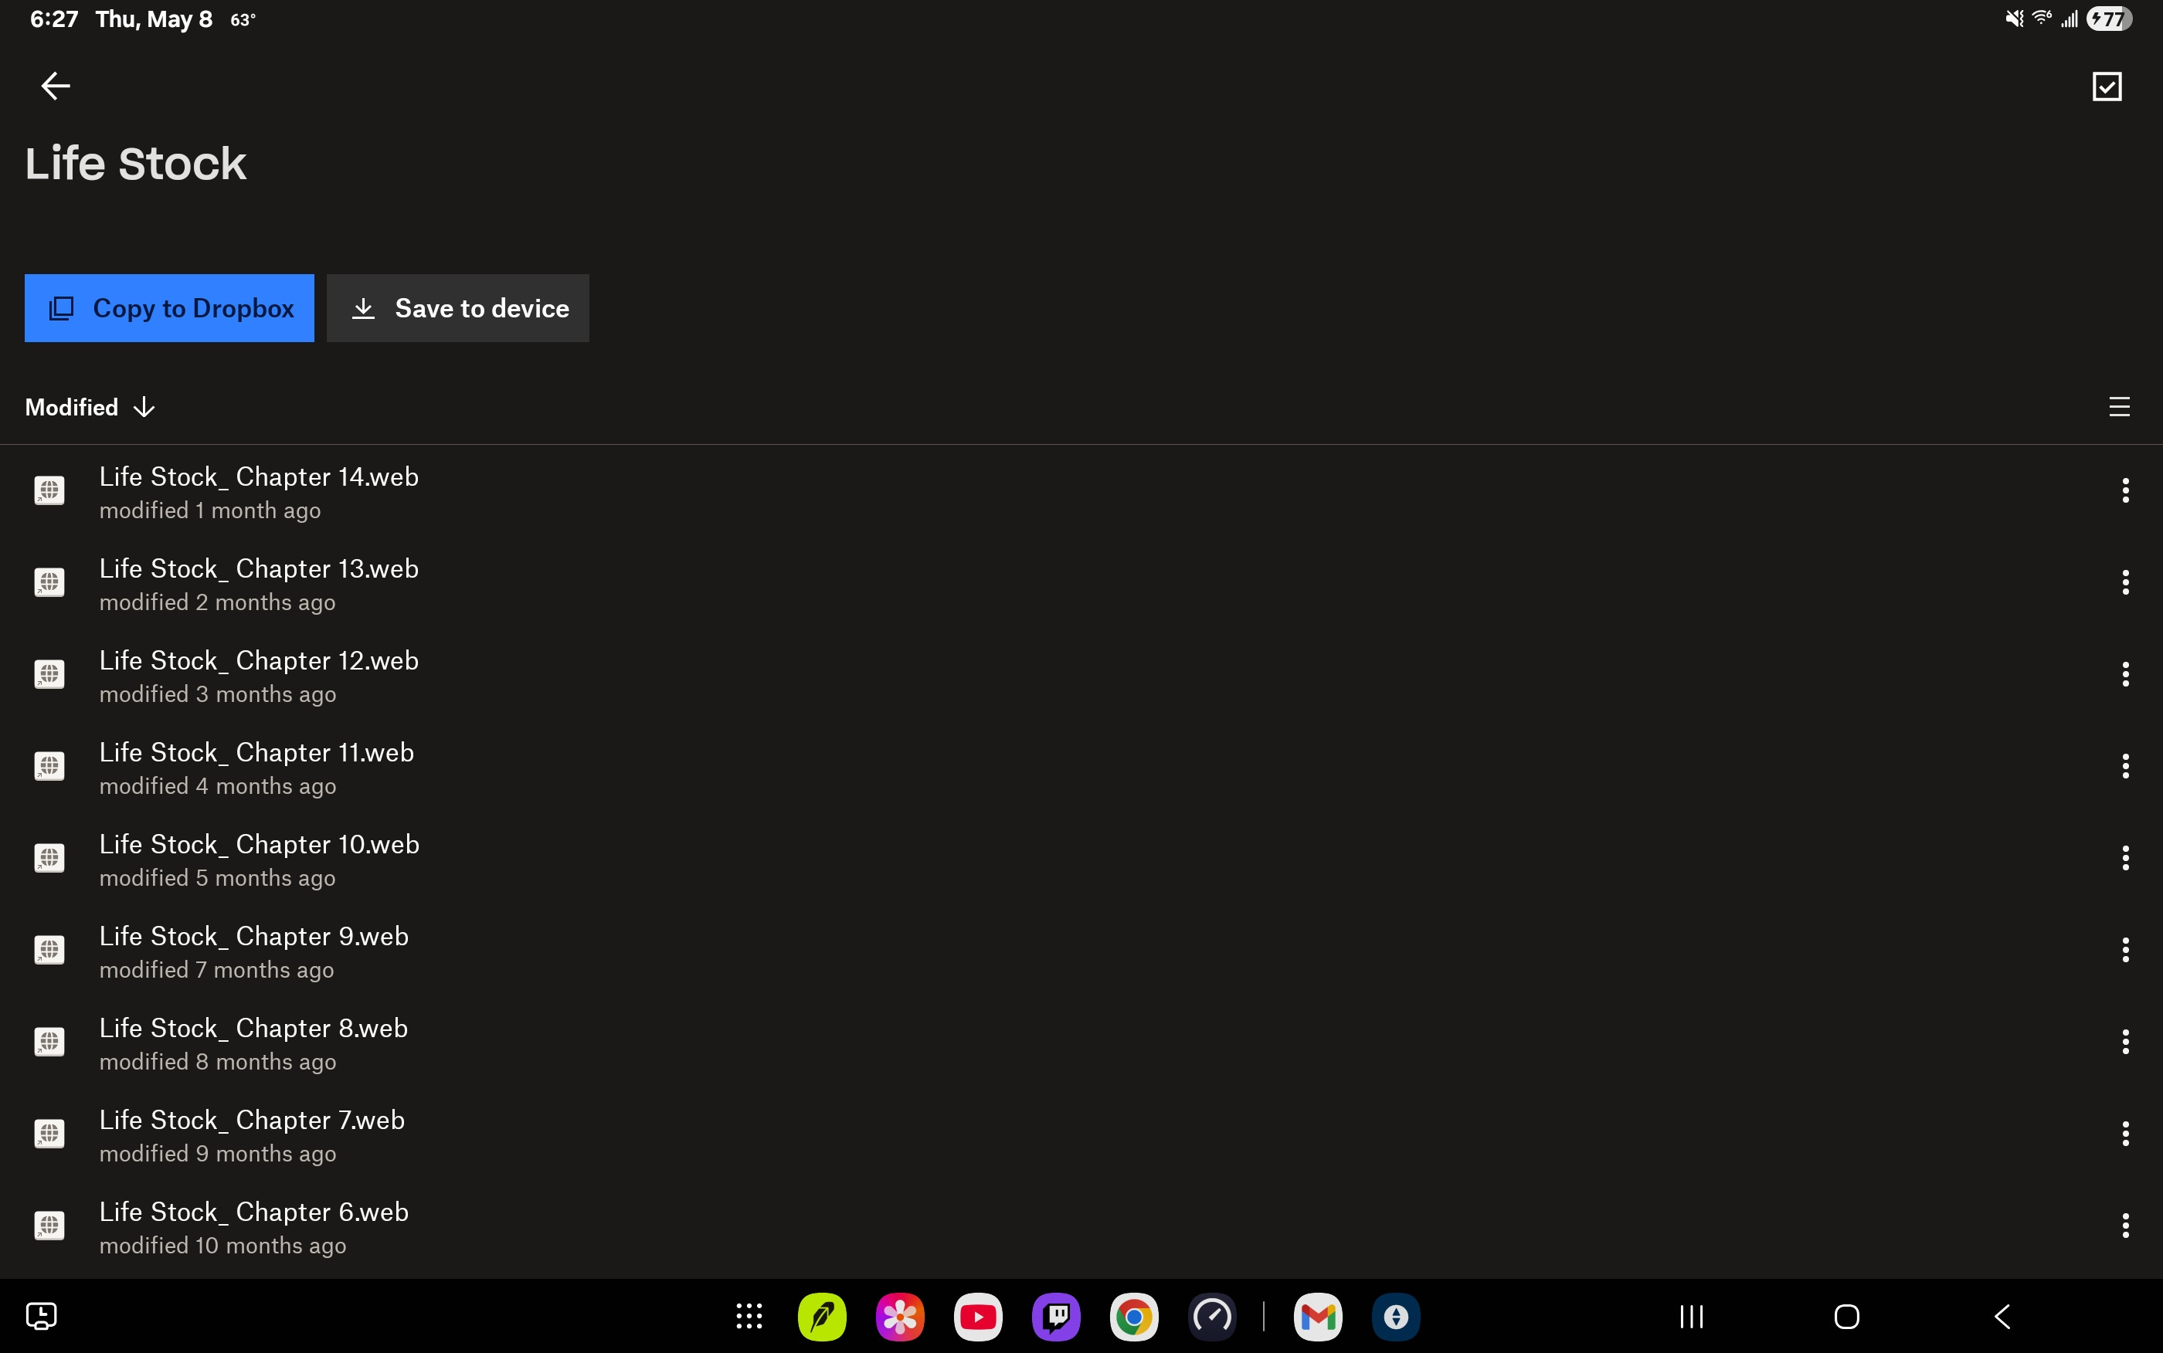Viewport: 2163px width, 1353px height.
Task: Open Chrome browser from taskbar
Action: [x=1134, y=1316]
